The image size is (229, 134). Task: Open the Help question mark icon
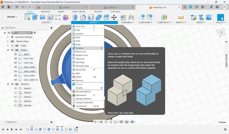(217, 7)
